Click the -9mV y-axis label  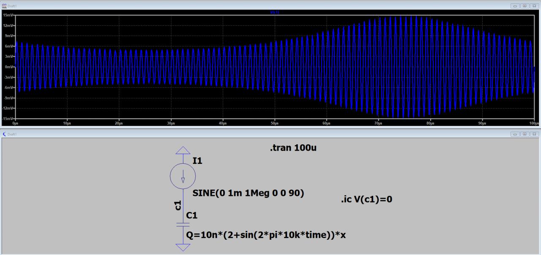9,98
